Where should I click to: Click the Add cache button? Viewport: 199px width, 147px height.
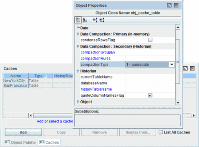23,132
